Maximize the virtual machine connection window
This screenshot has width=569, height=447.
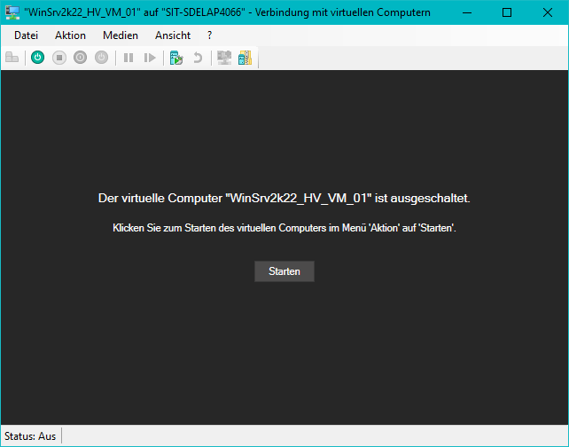tap(506, 12)
